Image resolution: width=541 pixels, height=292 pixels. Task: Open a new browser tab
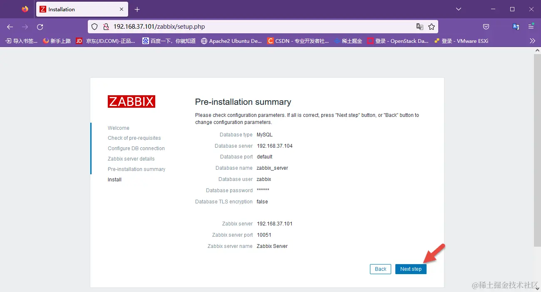[137, 9]
